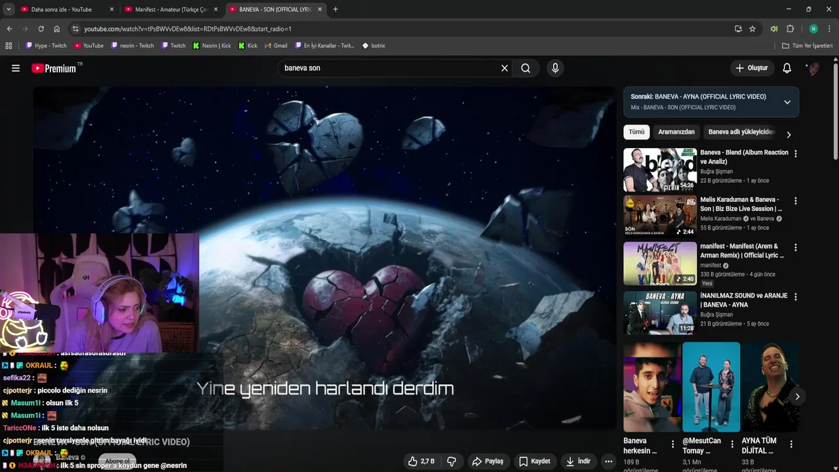Share the video via Paylaş
This screenshot has width=839, height=472.
[488, 462]
